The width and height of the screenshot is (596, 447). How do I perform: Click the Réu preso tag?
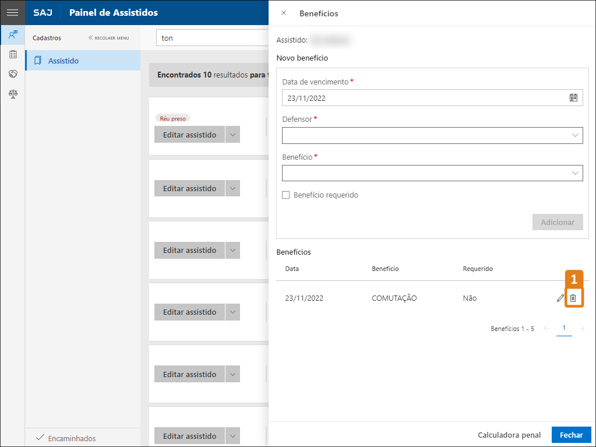point(172,118)
